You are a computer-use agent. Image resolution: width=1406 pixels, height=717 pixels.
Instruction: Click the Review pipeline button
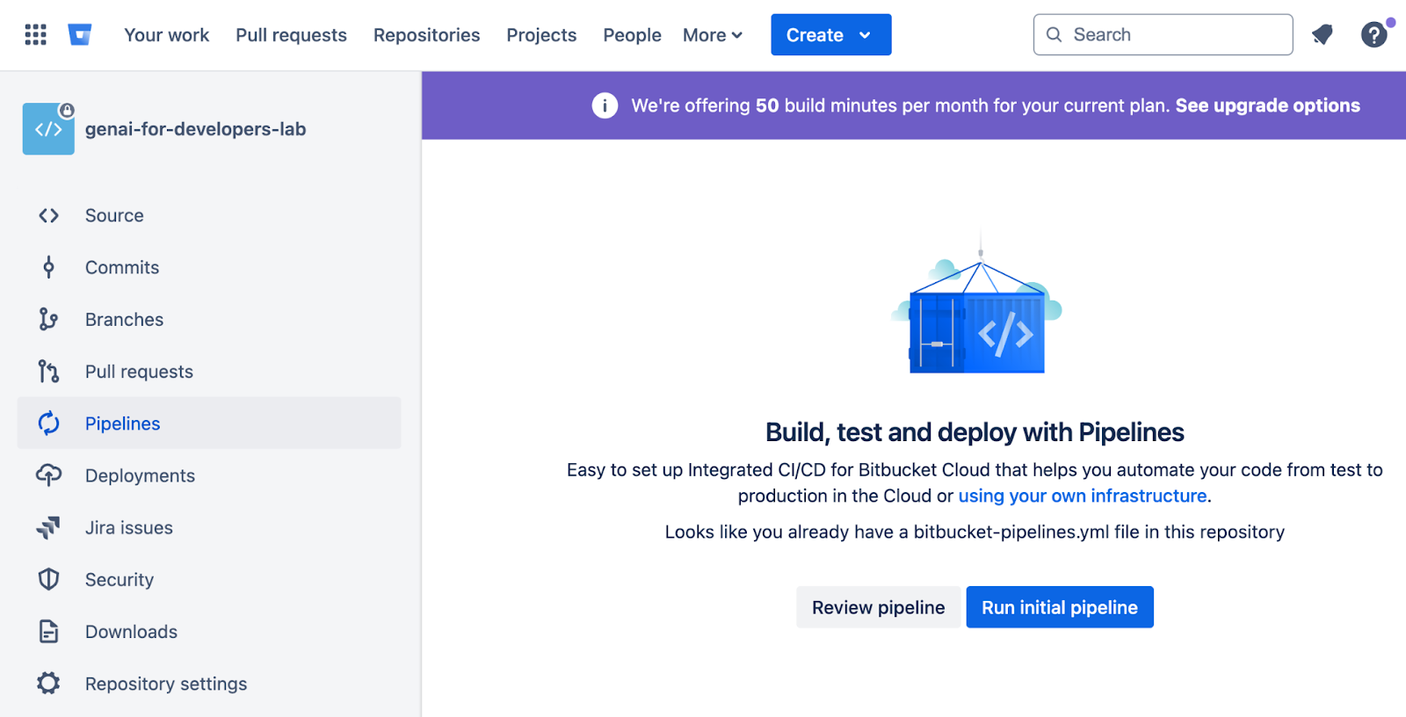coord(878,607)
